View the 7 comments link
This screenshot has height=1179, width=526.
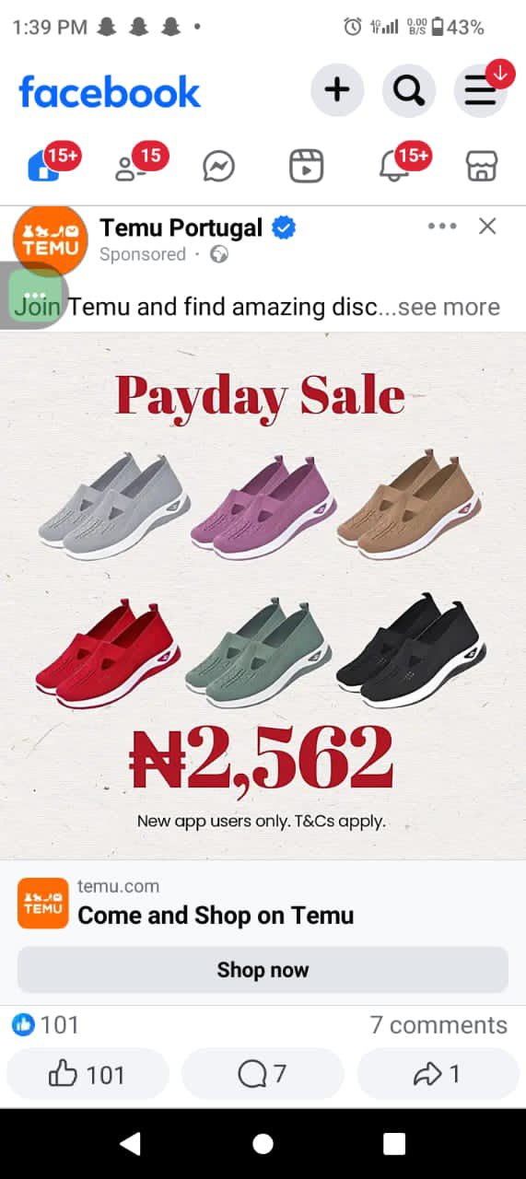tap(438, 1025)
